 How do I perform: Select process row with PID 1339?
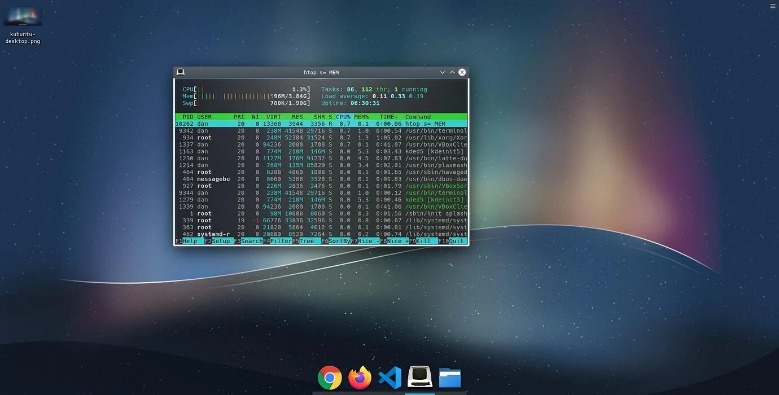click(321, 207)
